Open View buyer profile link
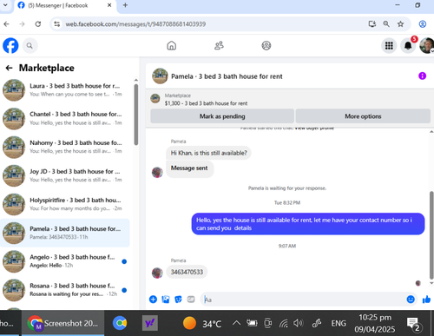Screen dimensions: 434x336 [x=314, y=128]
